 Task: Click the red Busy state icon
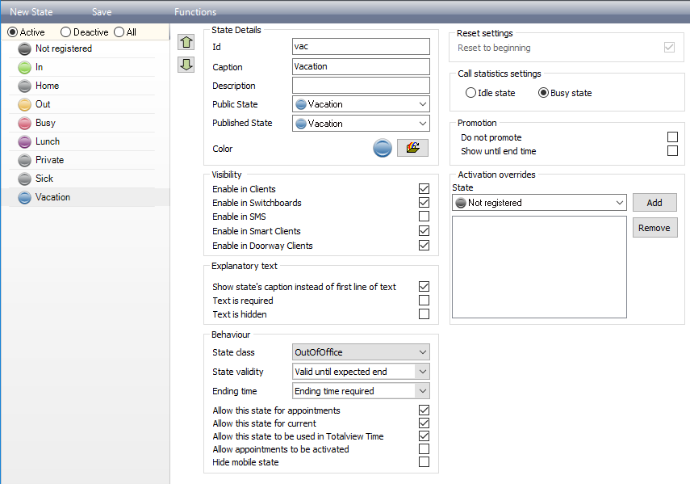(x=25, y=123)
